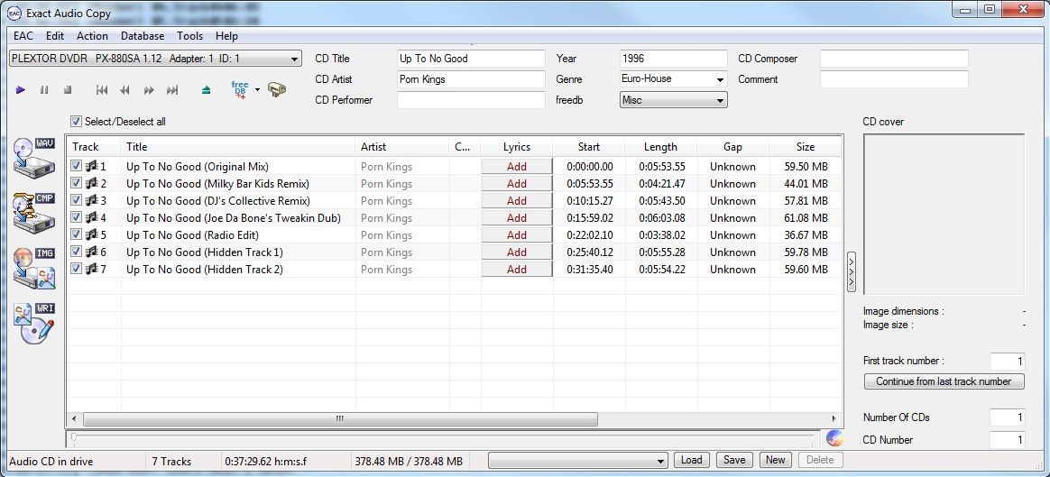Image resolution: width=1050 pixels, height=477 pixels.
Task: Click the Year field showing 1996
Action: (x=674, y=59)
